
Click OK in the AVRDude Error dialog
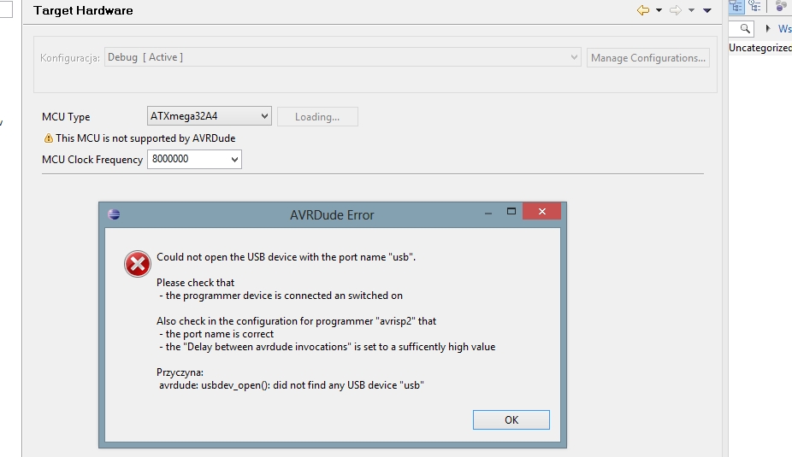511,419
